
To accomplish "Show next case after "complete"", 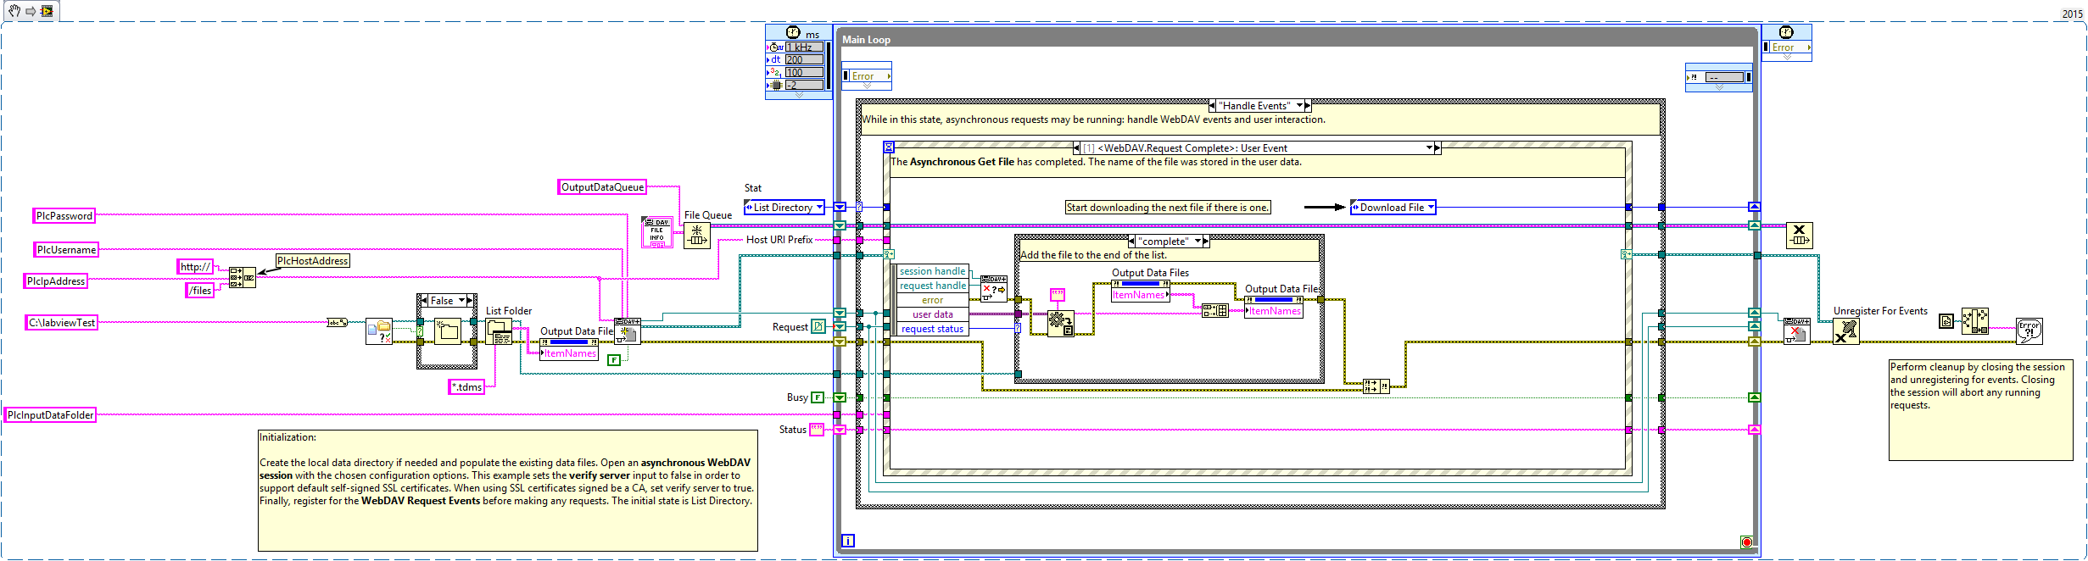I will pos(1206,242).
